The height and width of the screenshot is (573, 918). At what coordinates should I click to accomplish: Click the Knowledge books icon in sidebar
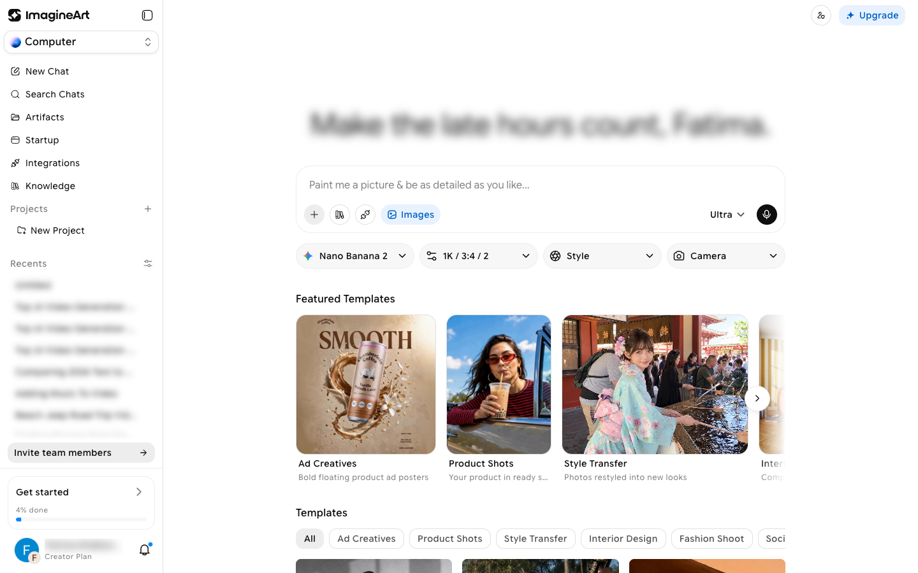point(15,186)
